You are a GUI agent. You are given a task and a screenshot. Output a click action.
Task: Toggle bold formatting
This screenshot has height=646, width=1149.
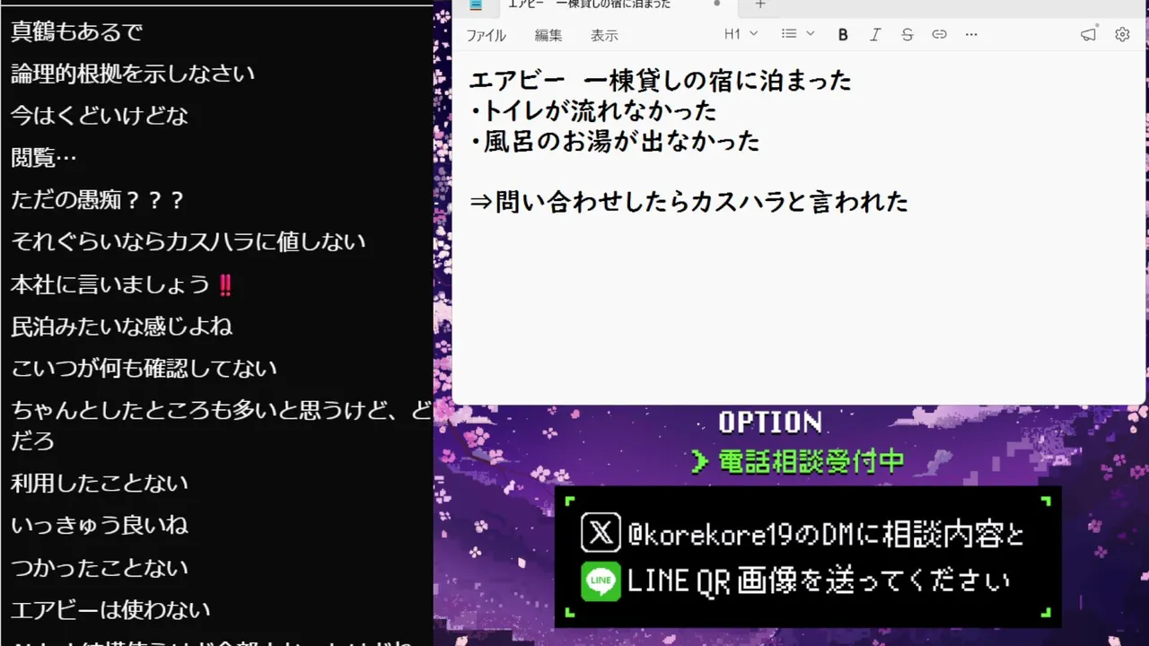tap(843, 34)
